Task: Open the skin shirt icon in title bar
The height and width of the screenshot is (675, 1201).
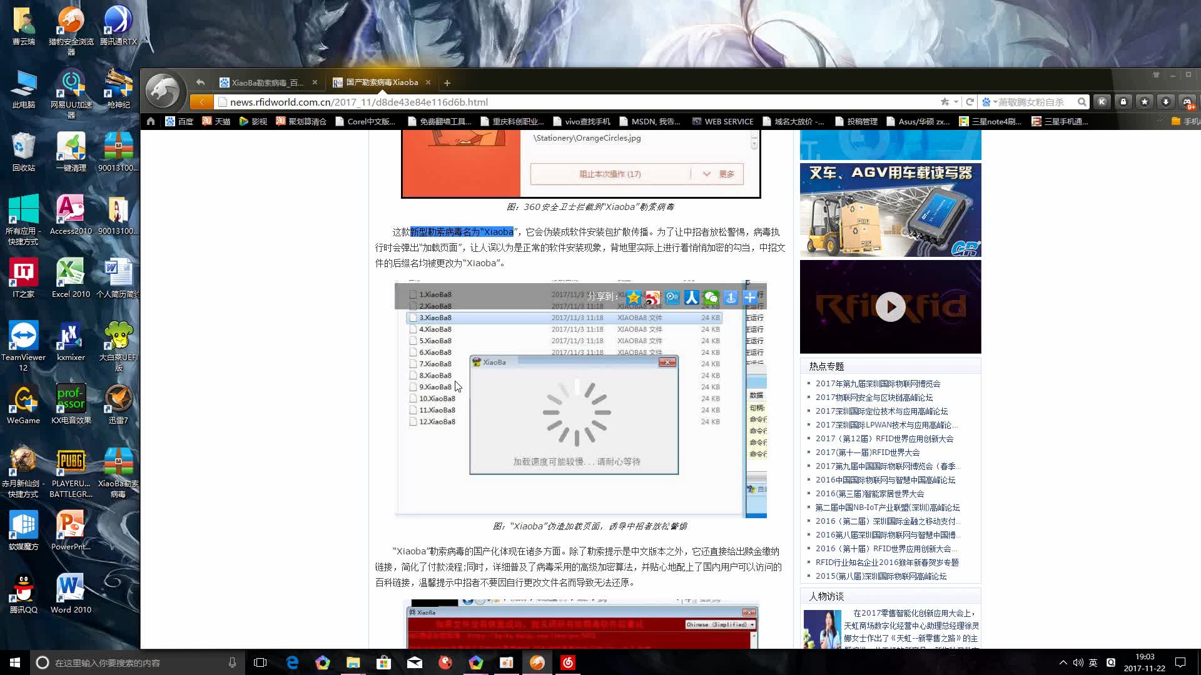Action: 1156,75
